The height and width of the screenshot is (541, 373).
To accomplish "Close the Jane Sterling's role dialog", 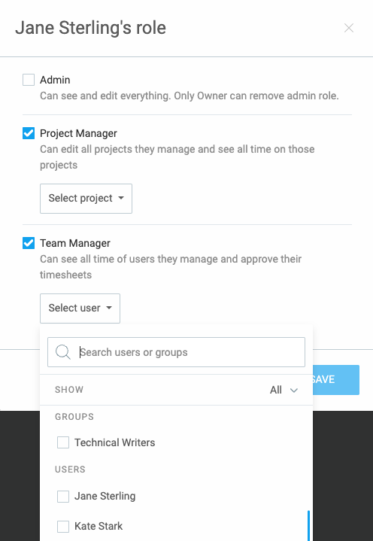I will click(x=349, y=28).
